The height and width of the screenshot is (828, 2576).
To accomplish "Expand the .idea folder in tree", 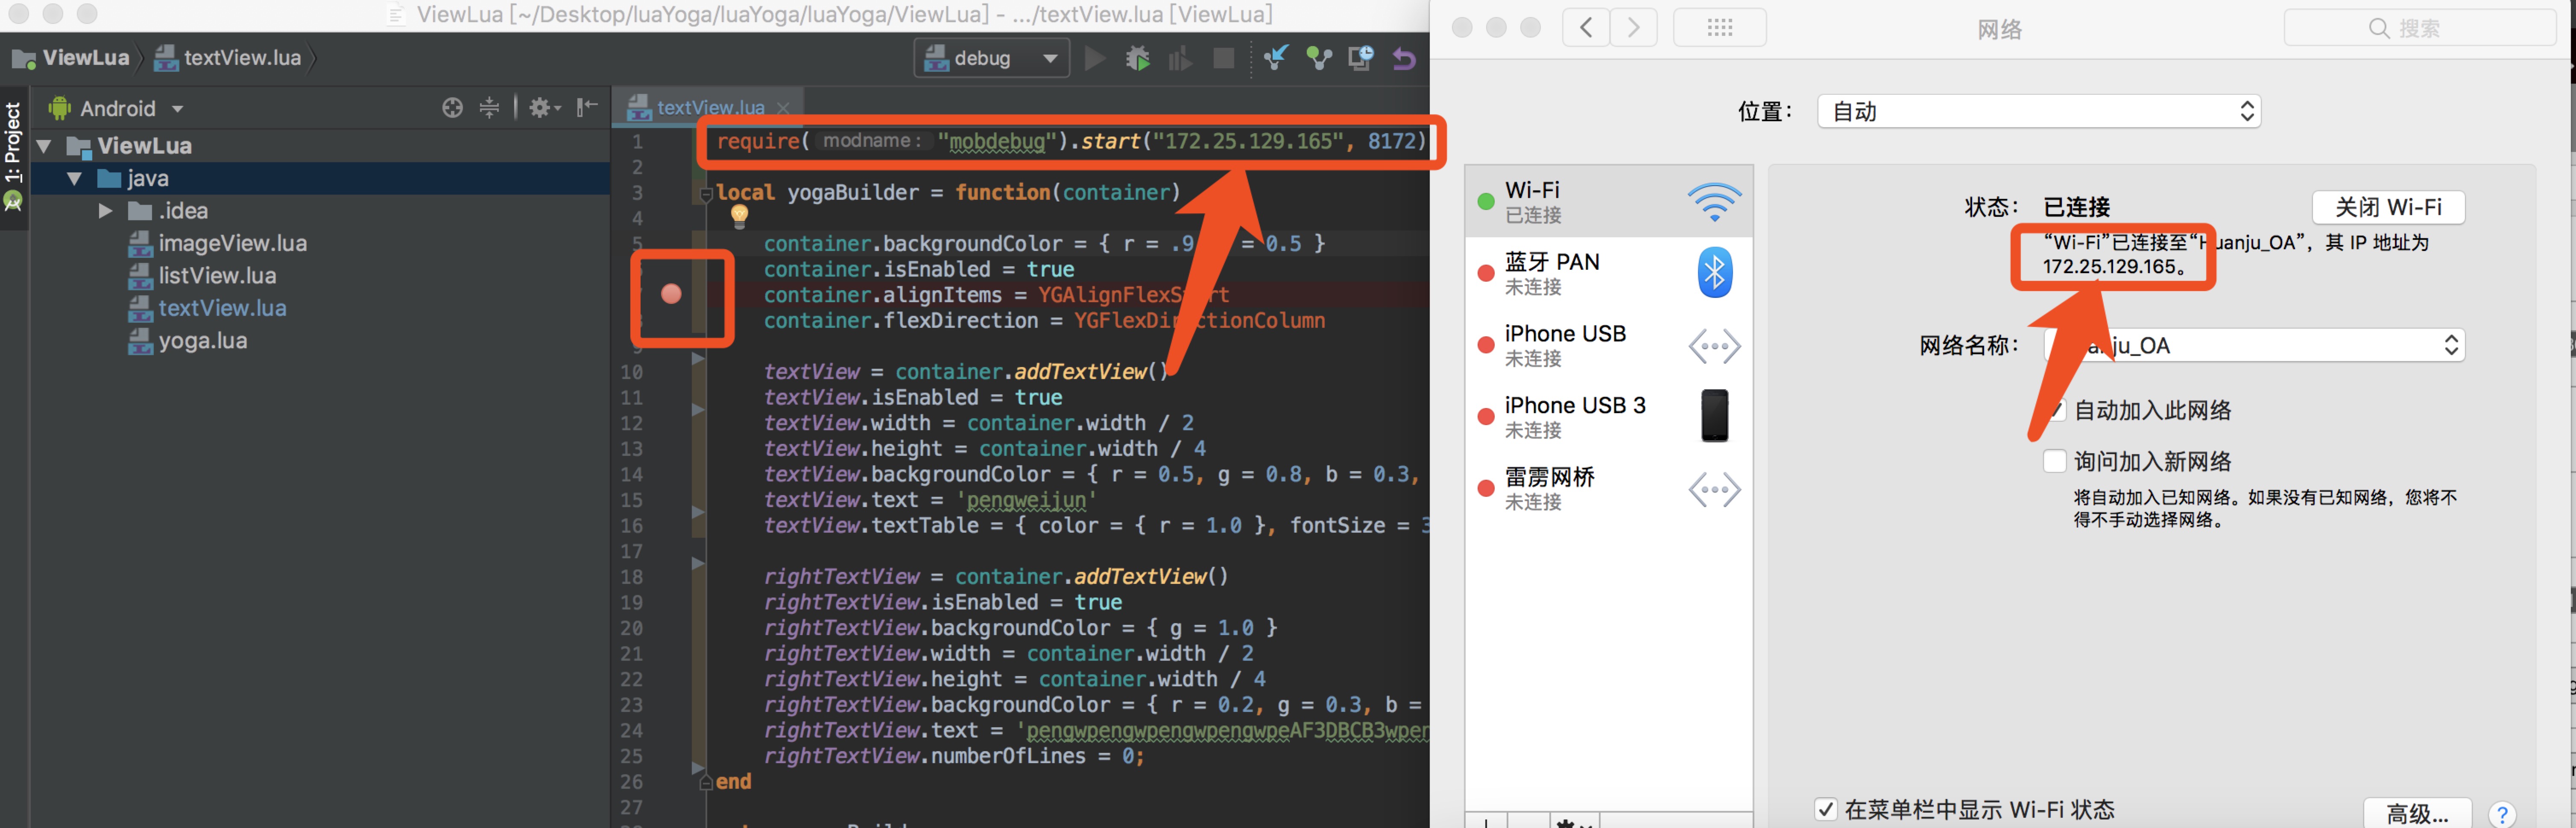I will point(105,211).
